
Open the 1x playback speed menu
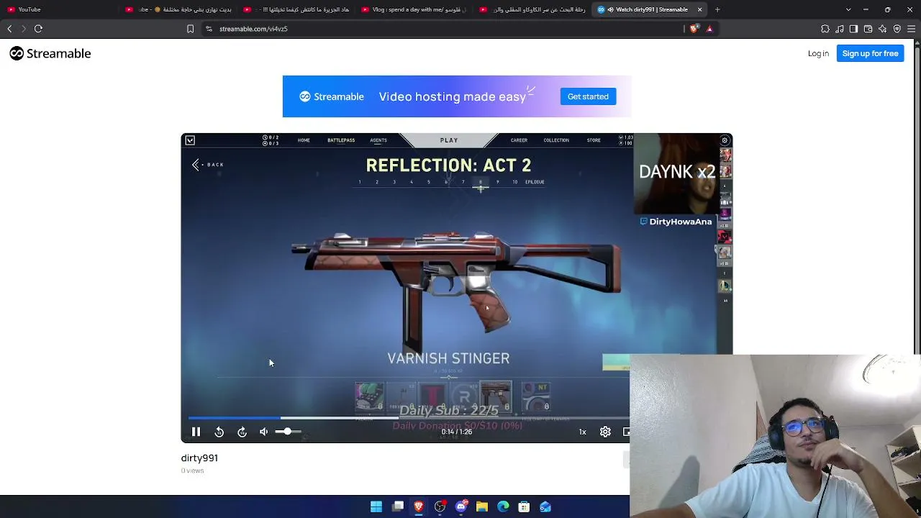pyautogui.click(x=583, y=432)
